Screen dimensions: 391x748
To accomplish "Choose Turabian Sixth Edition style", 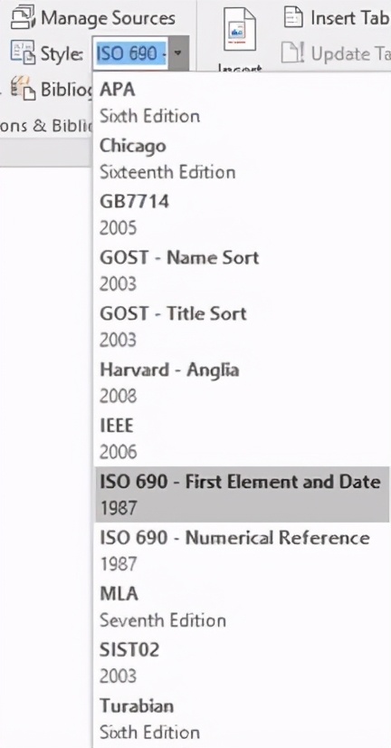I will (x=243, y=718).
